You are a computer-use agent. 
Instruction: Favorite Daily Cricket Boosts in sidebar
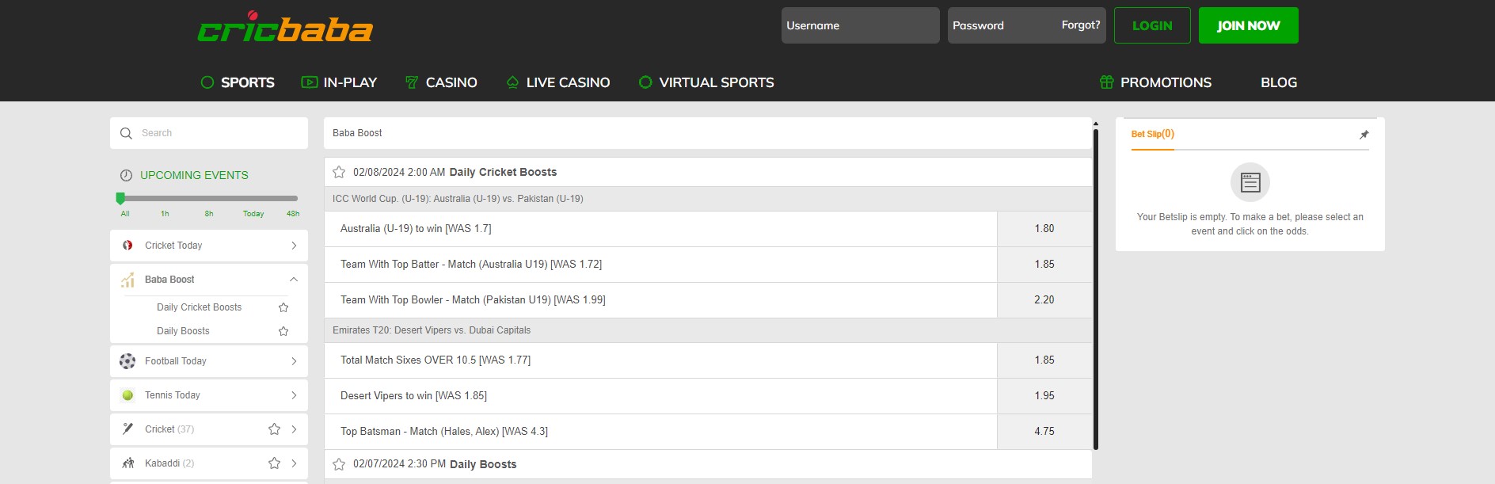[x=283, y=307]
